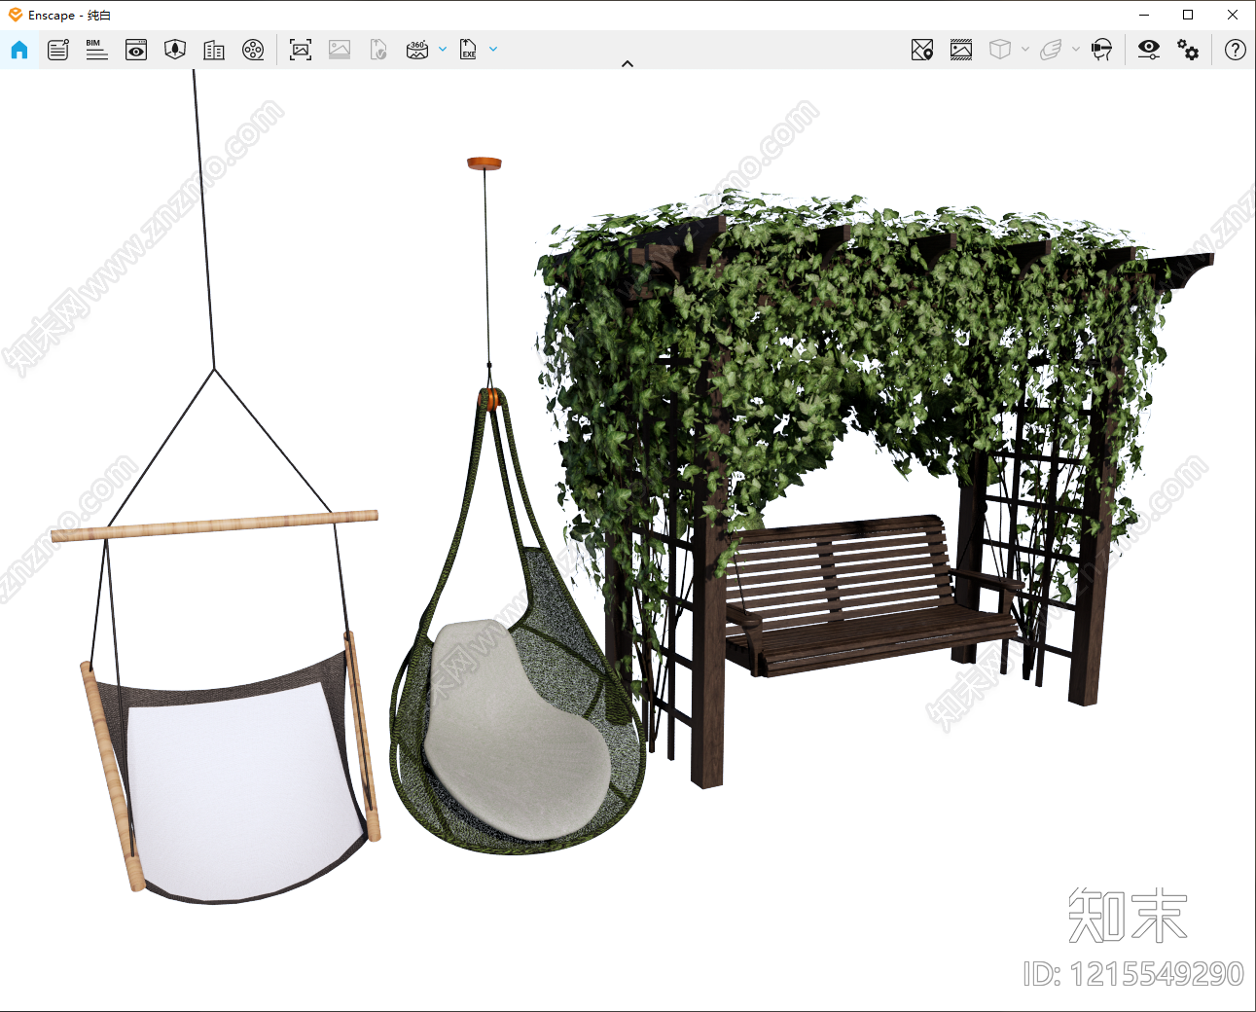
Task: Click the blue Home icon
Action: [x=19, y=50]
